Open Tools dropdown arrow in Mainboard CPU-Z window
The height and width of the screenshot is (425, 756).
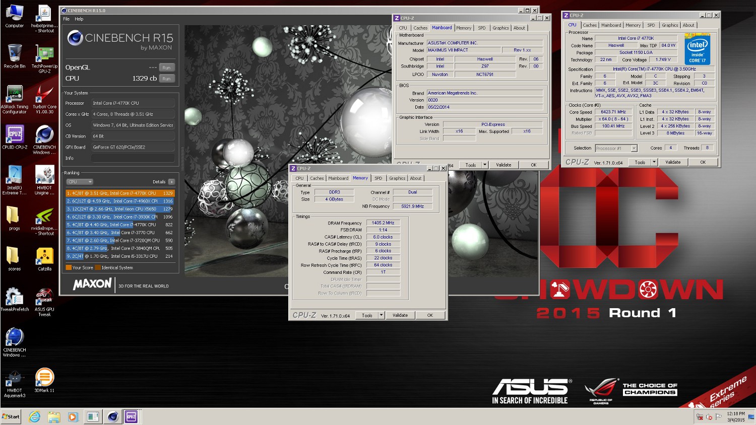click(484, 165)
